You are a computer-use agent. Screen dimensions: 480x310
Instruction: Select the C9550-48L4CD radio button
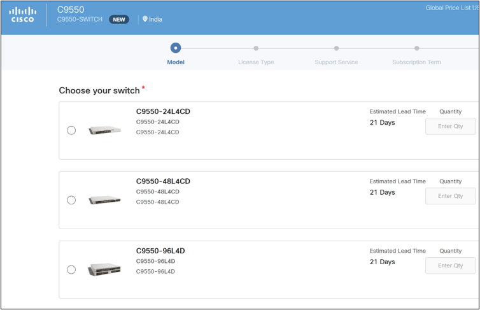click(x=71, y=200)
